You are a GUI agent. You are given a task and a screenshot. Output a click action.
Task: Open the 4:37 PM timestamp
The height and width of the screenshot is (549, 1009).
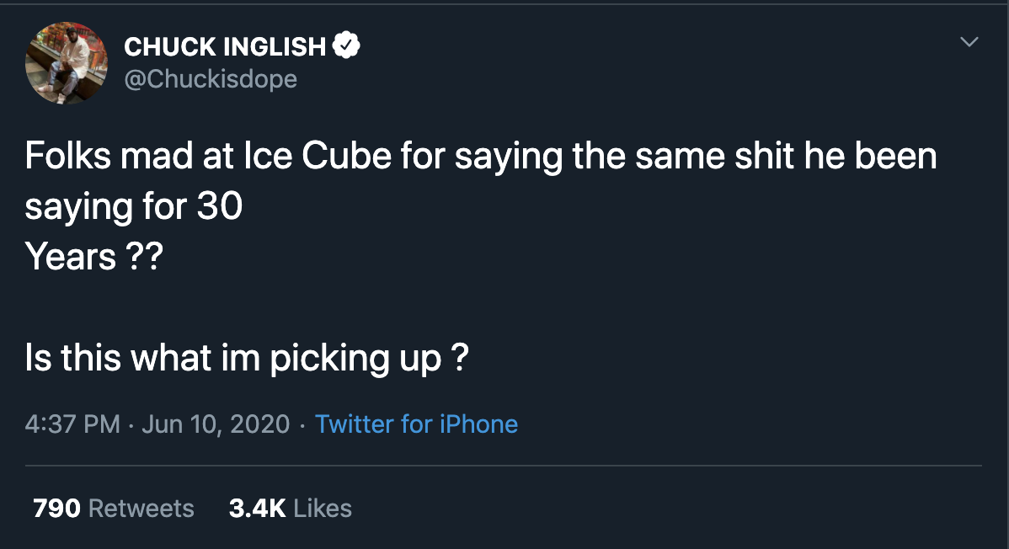coord(72,424)
